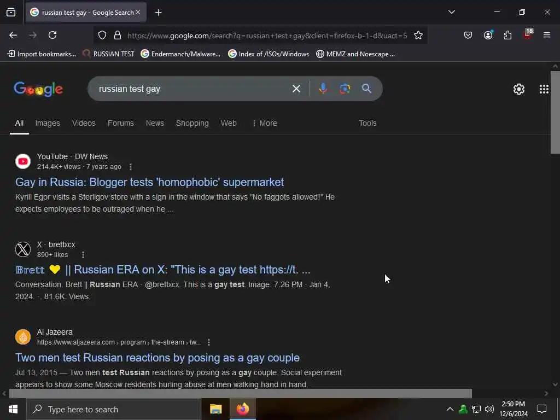Start voice search with the microphone
Image resolution: width=560 pixels, height=420 pixels.
323,89
